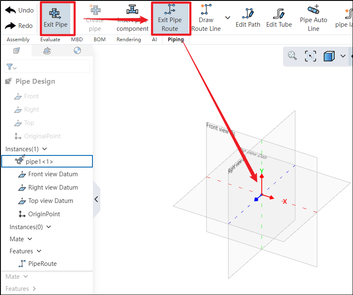Click Exit Pipe Route tool
The width and height of the screenshot is (353, 295).
170,19
